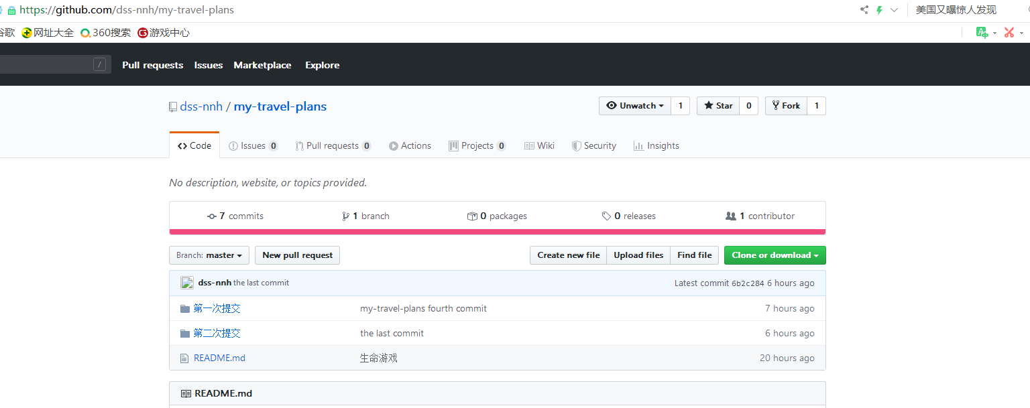Open the README.md file
1030x408 pixels.
(219, 358)
